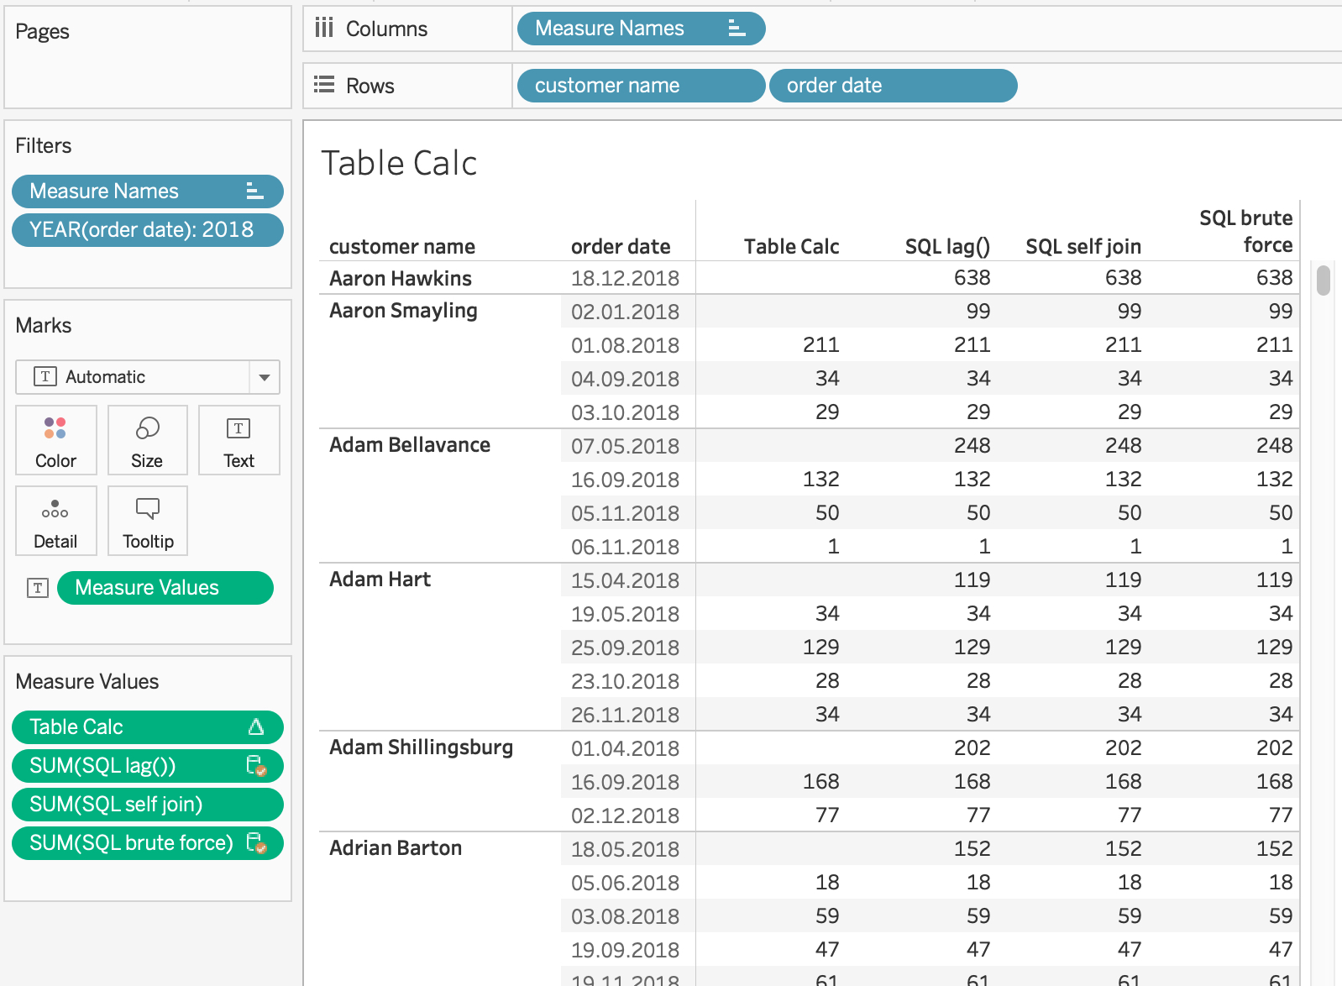Select the Measure Names filter pill
Viewport: 1342px width, 986px height.
pos(148,191)
